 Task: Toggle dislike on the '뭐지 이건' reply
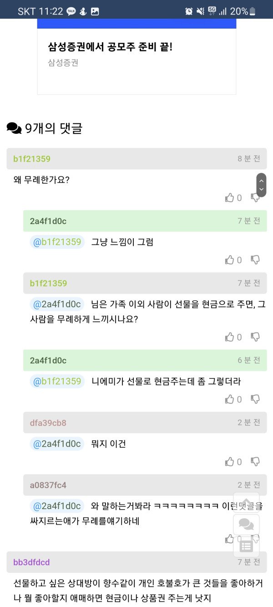[256, 461]
